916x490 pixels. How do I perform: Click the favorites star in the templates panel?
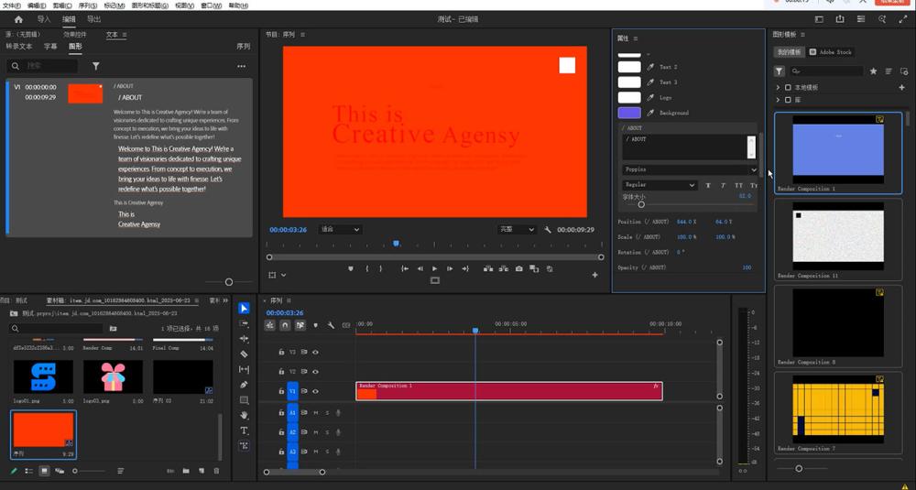click(873, 71)
